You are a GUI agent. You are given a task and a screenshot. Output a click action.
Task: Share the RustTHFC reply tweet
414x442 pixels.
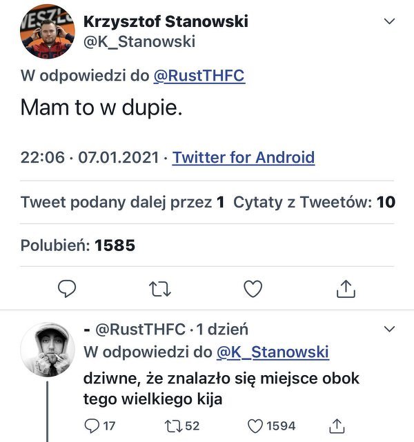(x=337, y=426)
